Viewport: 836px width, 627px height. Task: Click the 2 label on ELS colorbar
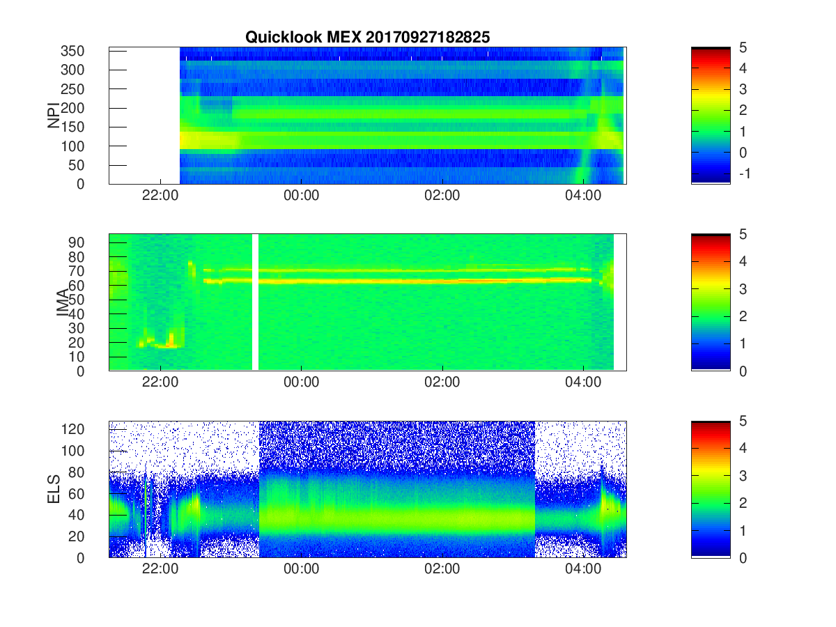(741, 503)
